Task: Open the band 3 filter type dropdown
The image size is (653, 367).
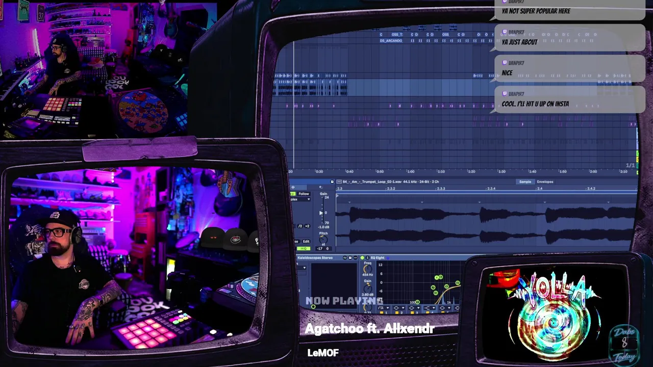Action: pos(414,308)
